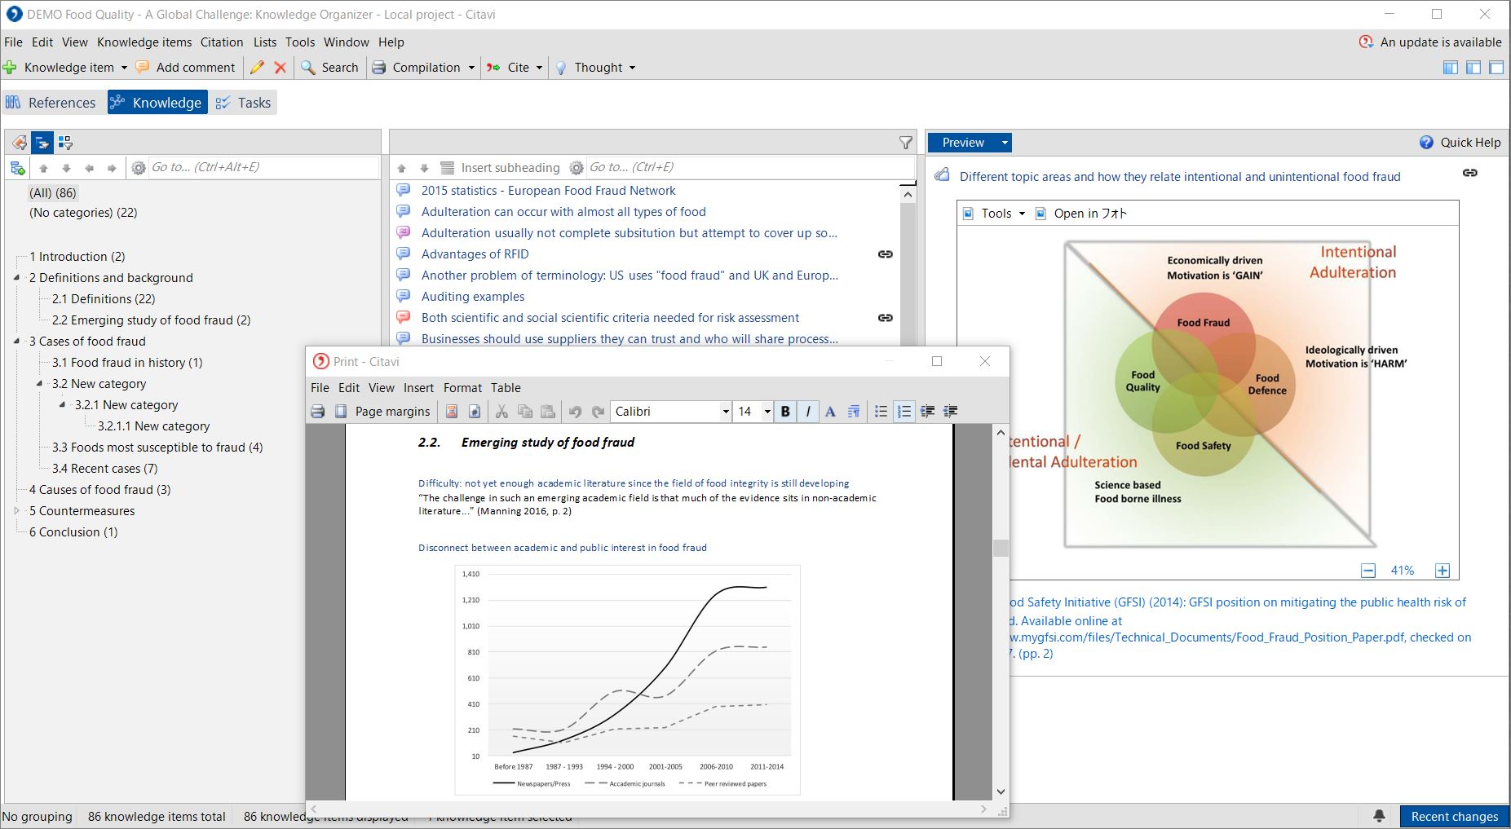The width and height of the screenshot is (1511, 829).
Task: Click the notification bell in the status bar
Action: 1379,816
